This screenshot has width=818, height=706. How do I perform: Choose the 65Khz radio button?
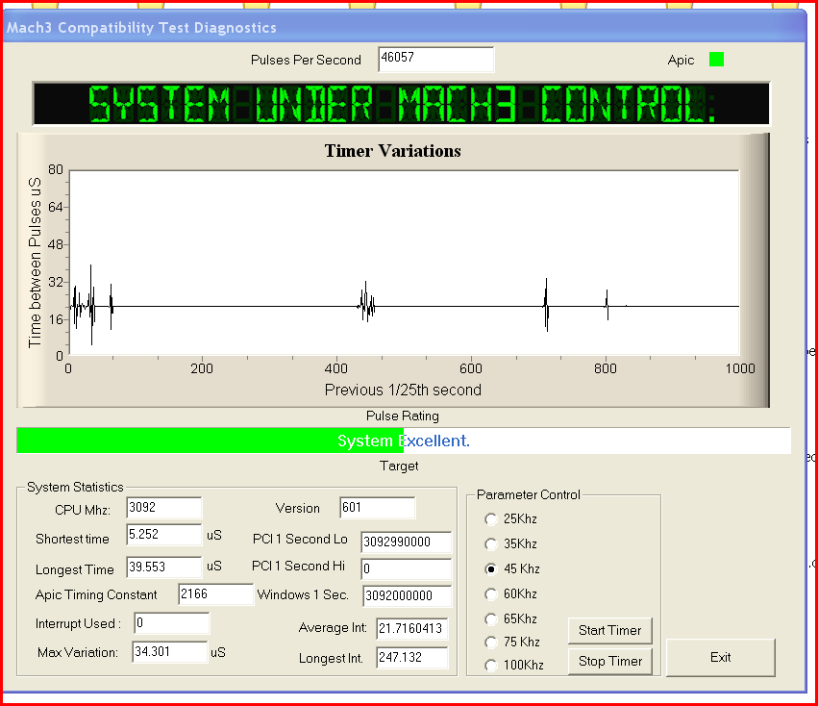coord(490,618)
